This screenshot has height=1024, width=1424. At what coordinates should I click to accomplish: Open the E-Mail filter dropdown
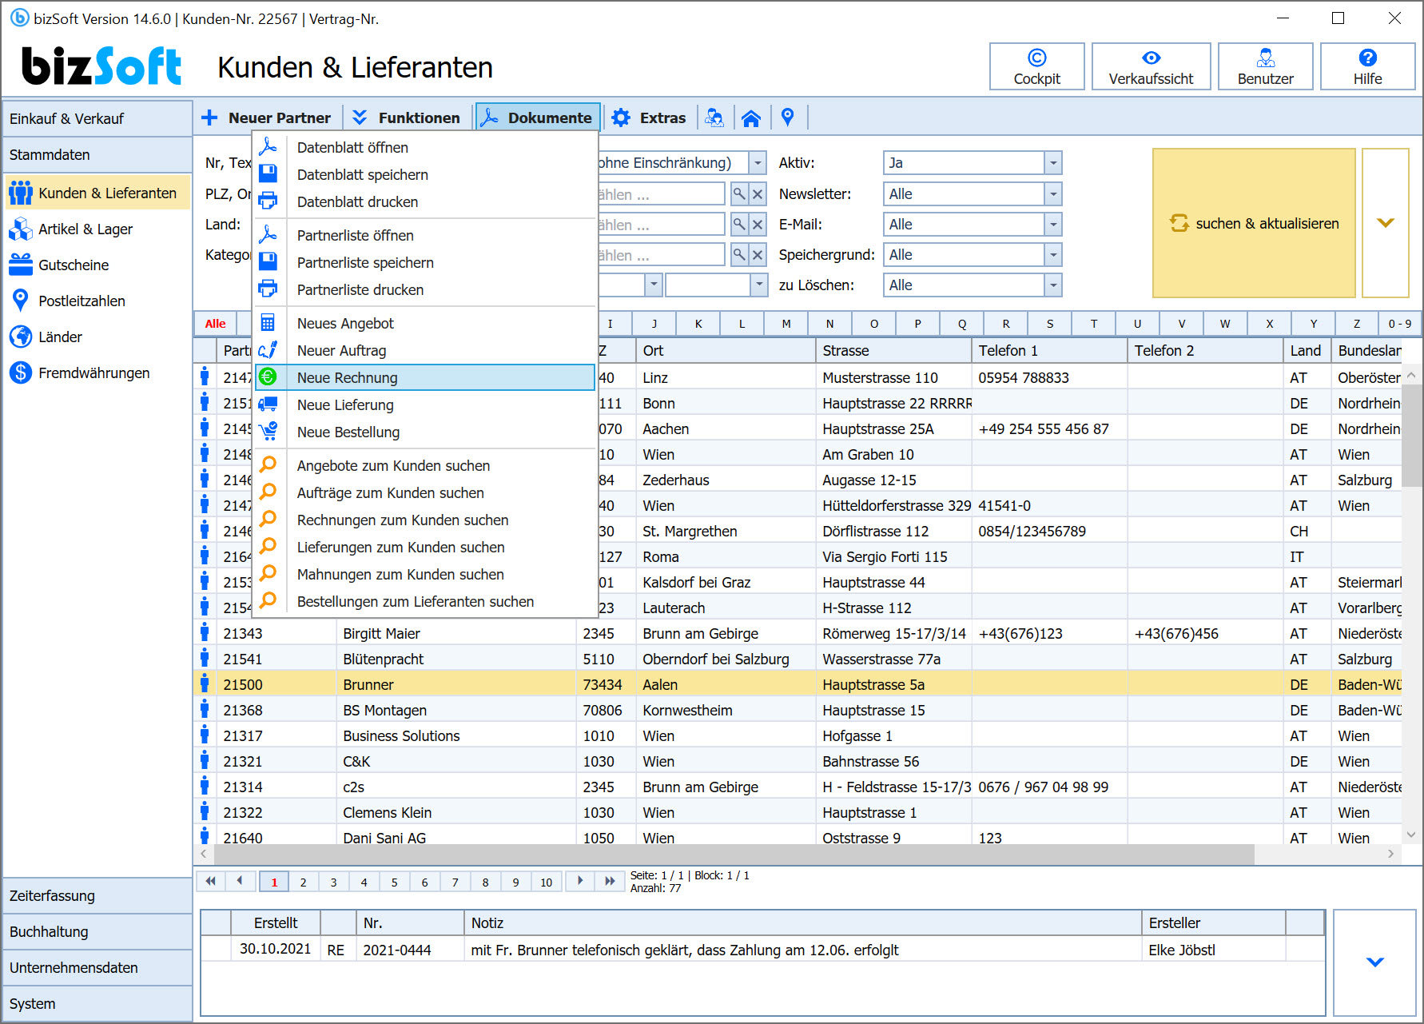(x=1053, y=225)
